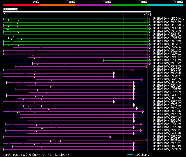The height and width of the screenshot is (157, 186).
Task: Click the UniRef100_A5ANI1 label
Action: click(167, 130)
